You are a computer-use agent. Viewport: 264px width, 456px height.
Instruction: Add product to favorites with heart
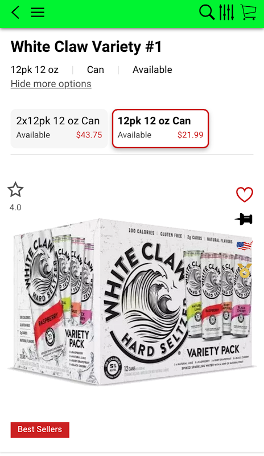(x=245, y=194)
